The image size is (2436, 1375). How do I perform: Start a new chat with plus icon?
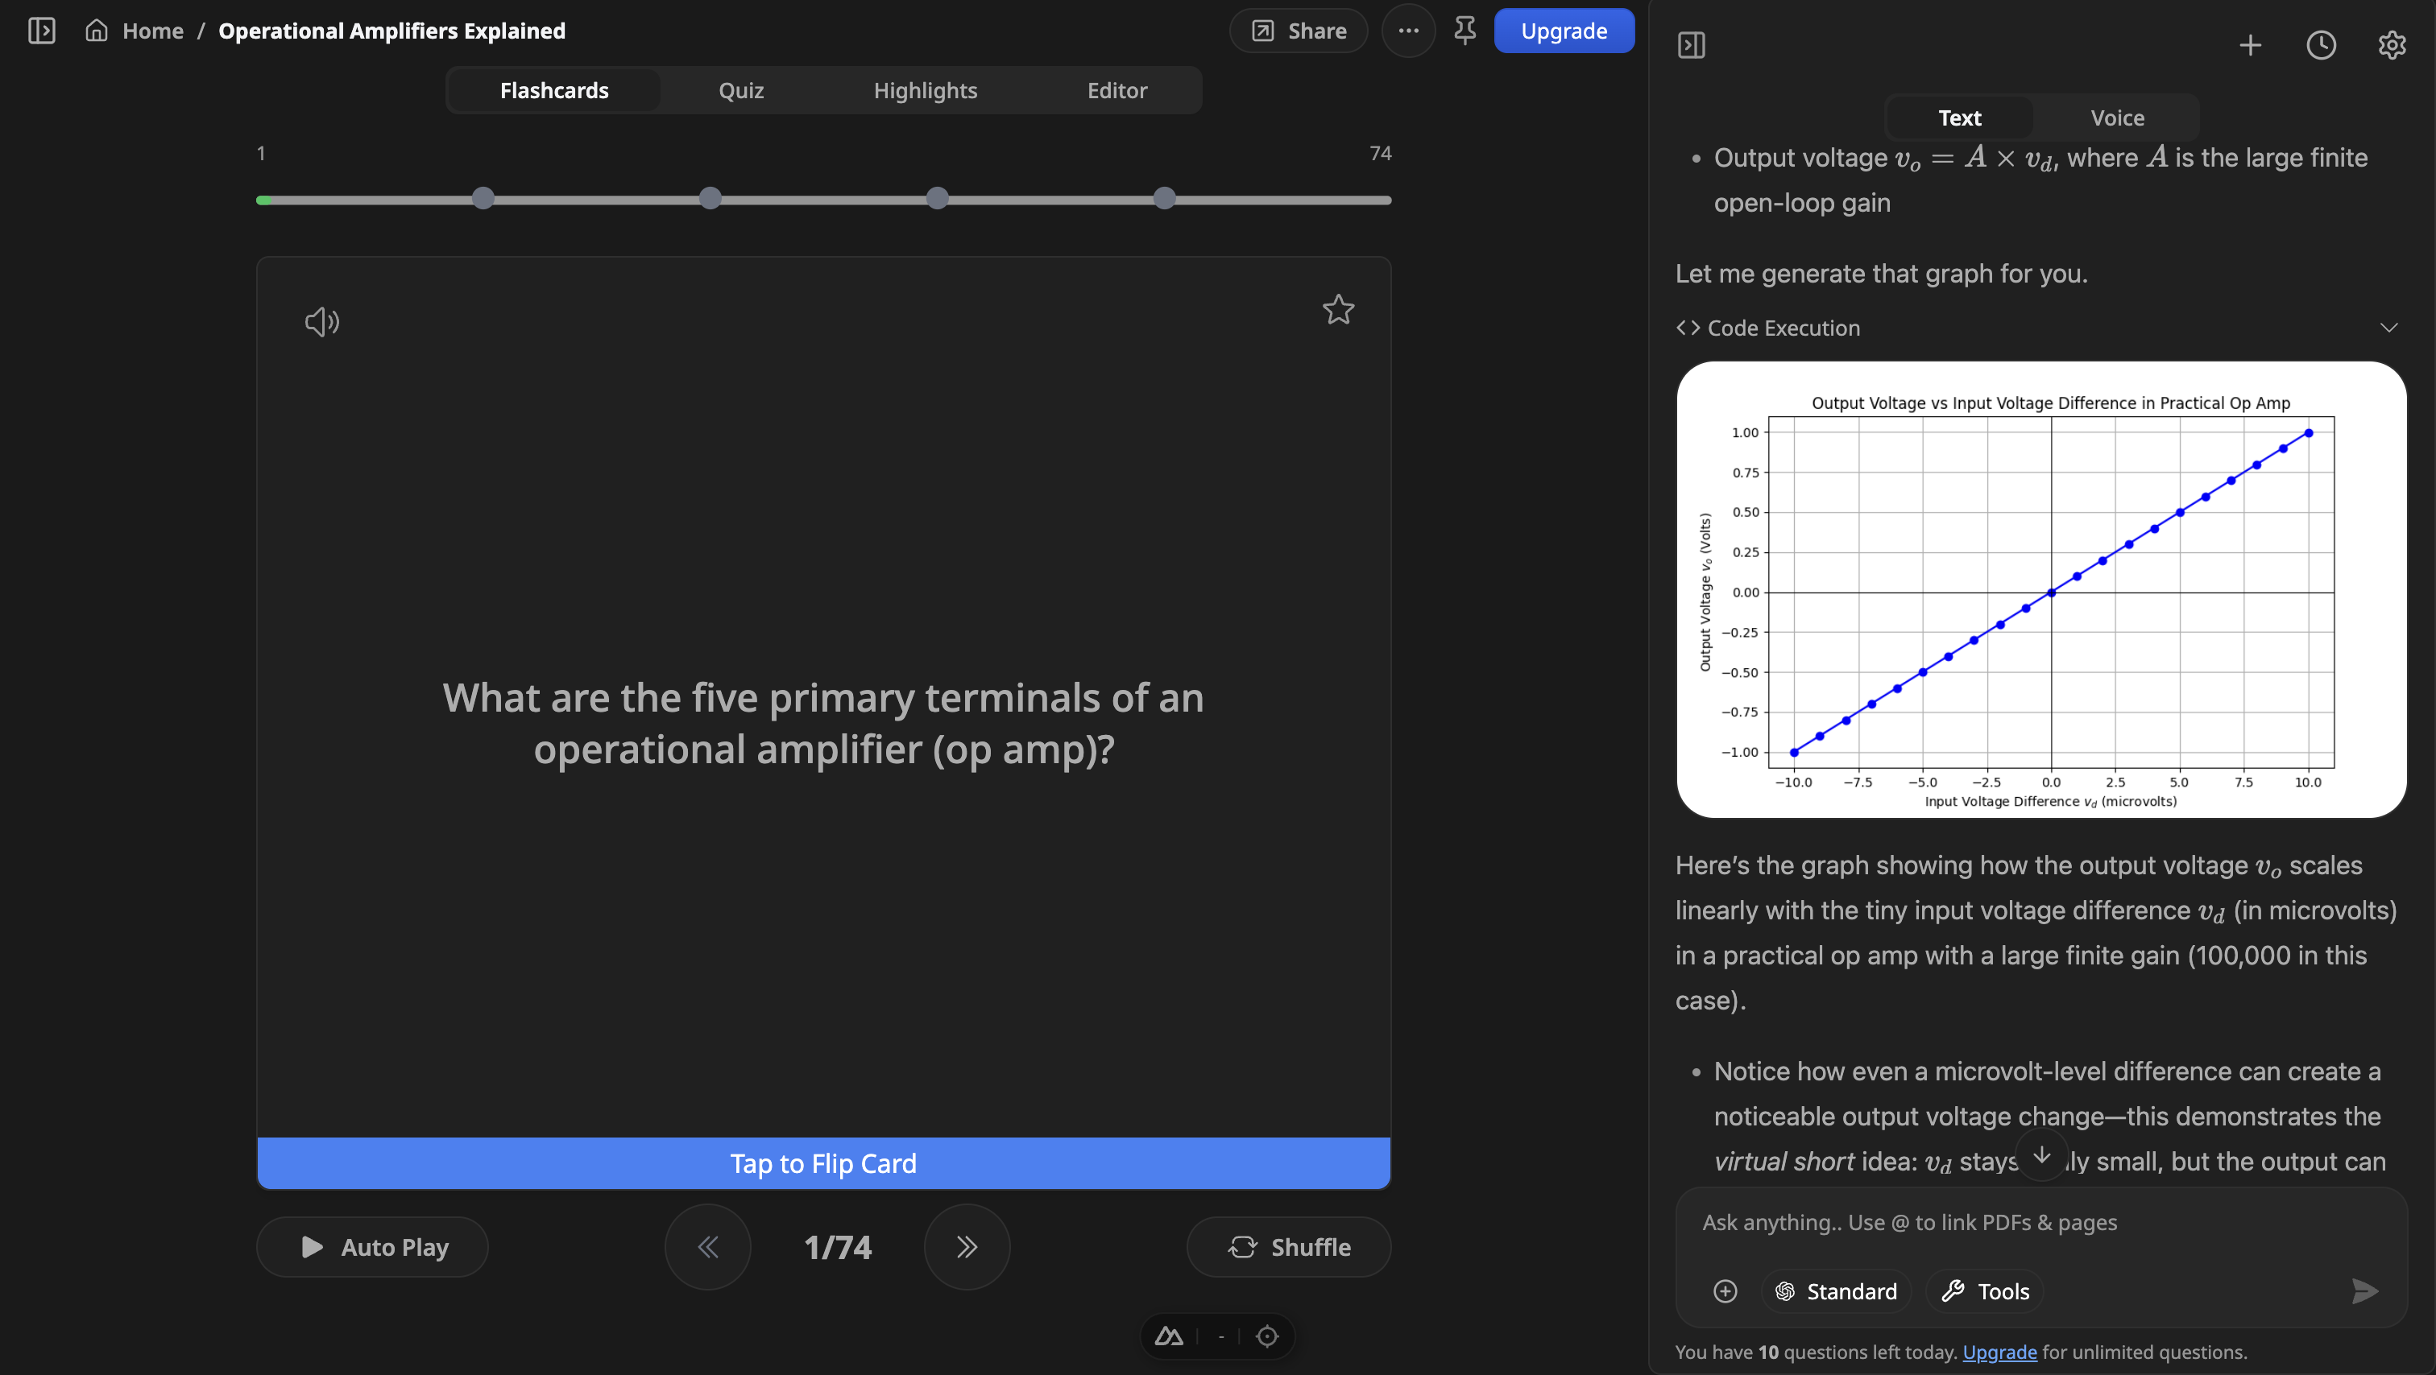pos(2251,45)
